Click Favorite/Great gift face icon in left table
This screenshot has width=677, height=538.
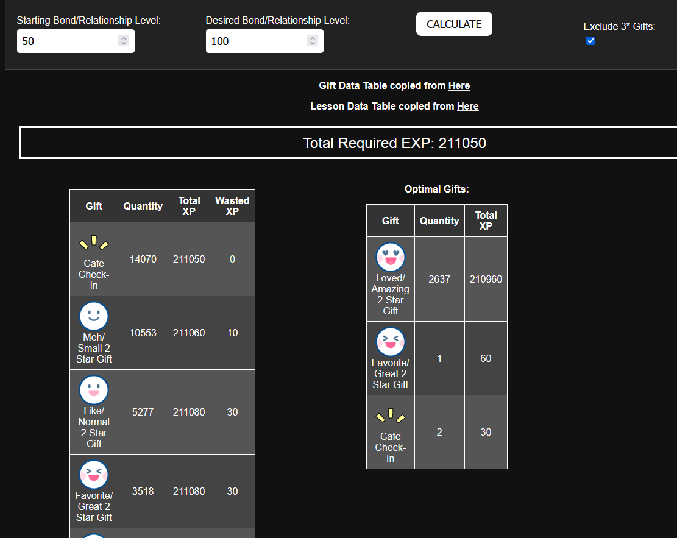[x=94, y=475]
